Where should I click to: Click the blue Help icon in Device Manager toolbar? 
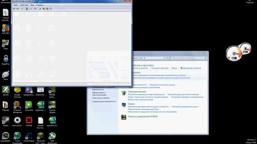(x=27, y=9)
